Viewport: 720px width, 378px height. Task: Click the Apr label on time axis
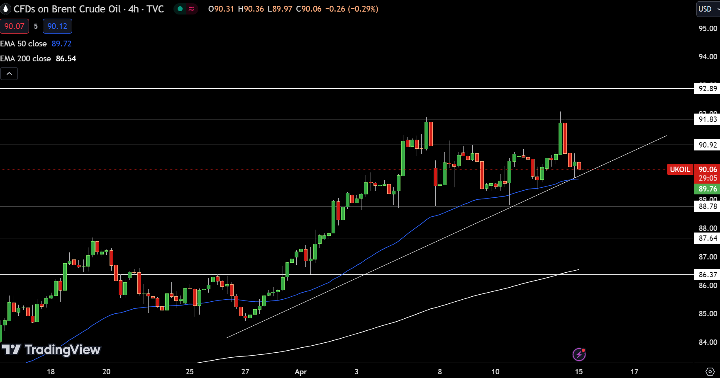[300, 372]
